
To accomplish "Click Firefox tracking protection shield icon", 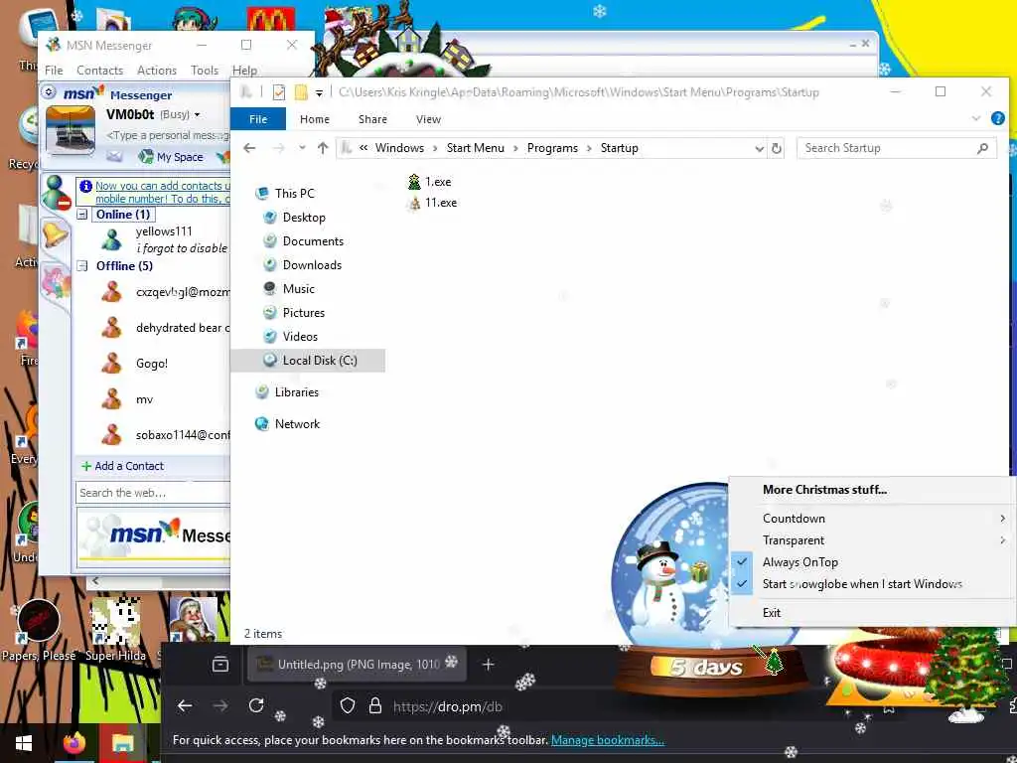I will 347,706.
